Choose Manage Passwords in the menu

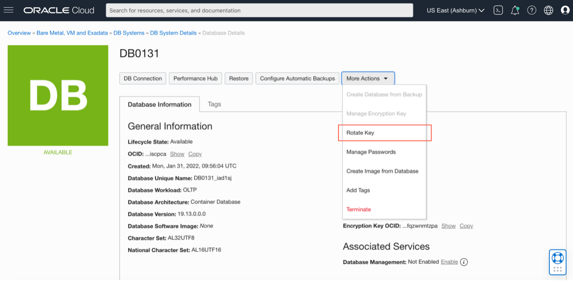coord(371,152)
